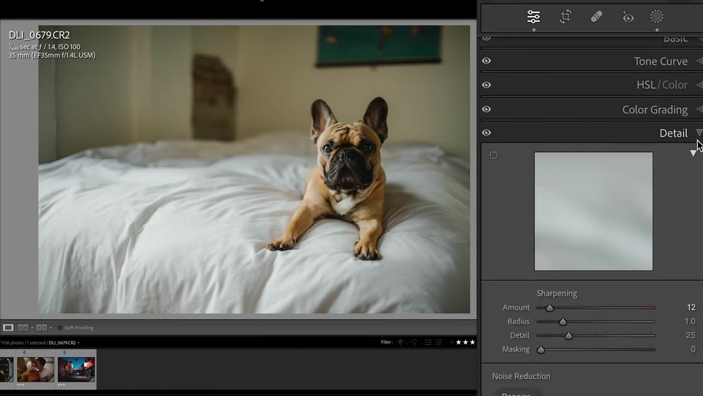This screenshot has height=396, width=703.
Task: Set filter rating with the third star
Action: [472, 342]
